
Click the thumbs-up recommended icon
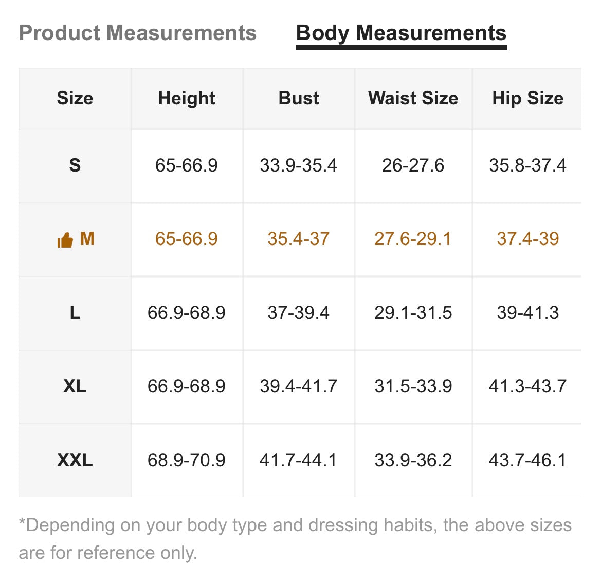point(65,240)
